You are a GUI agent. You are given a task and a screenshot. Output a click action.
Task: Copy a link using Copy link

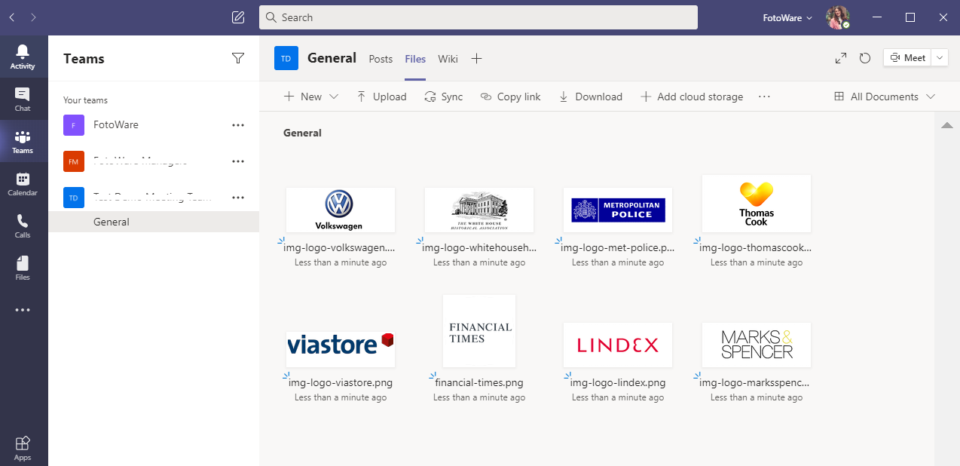click(x=510, y=97)
